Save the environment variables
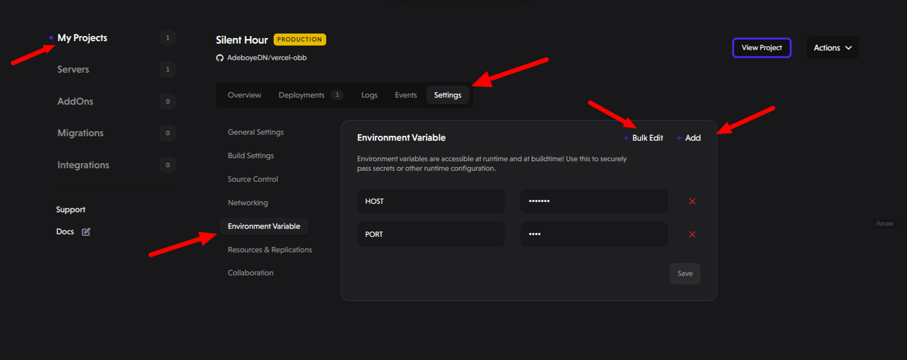The width and height of the screenshot is (907, 360). click(x=685, y=273)
